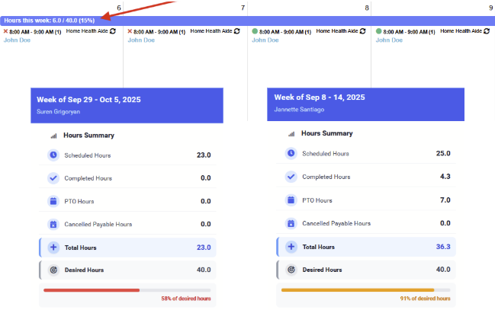This screenshot has width=495, height=310.
Task: Click calendar icon beside PTO Hours for Suren Grigoryan
Action: pos(53,201)
